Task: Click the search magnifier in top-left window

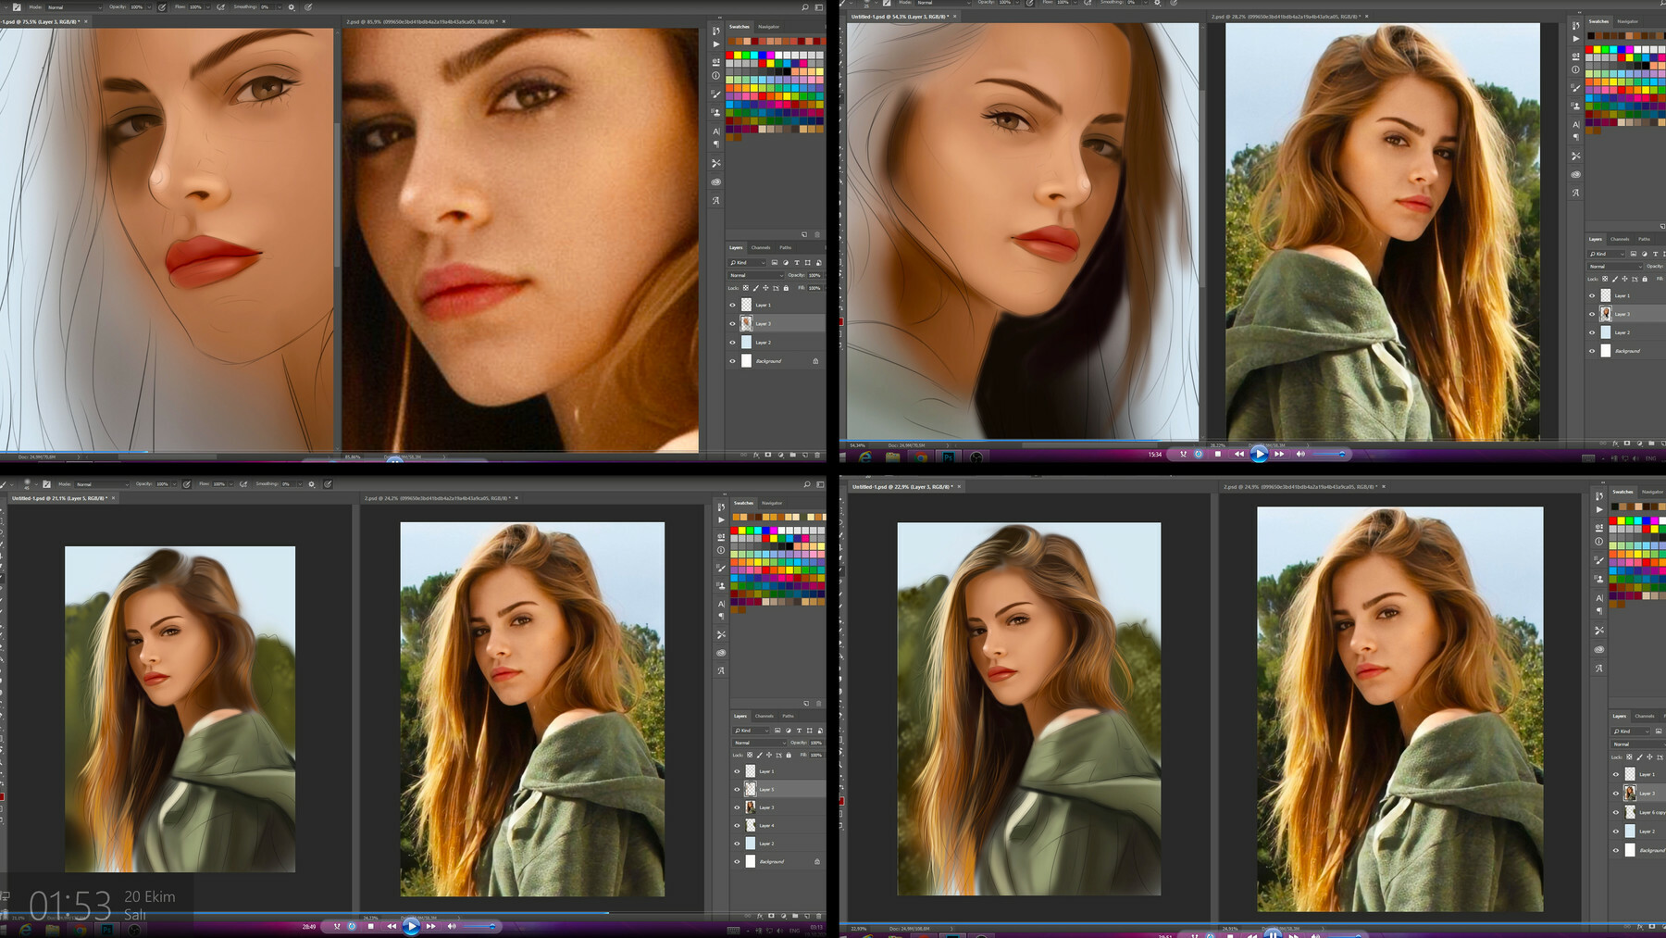Action: pos(805,7)
